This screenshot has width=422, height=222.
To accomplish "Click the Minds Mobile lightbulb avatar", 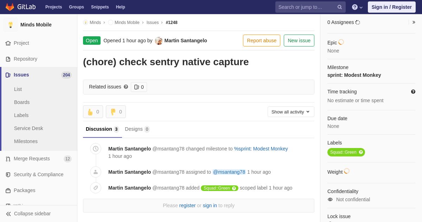I will coord(11,25).
